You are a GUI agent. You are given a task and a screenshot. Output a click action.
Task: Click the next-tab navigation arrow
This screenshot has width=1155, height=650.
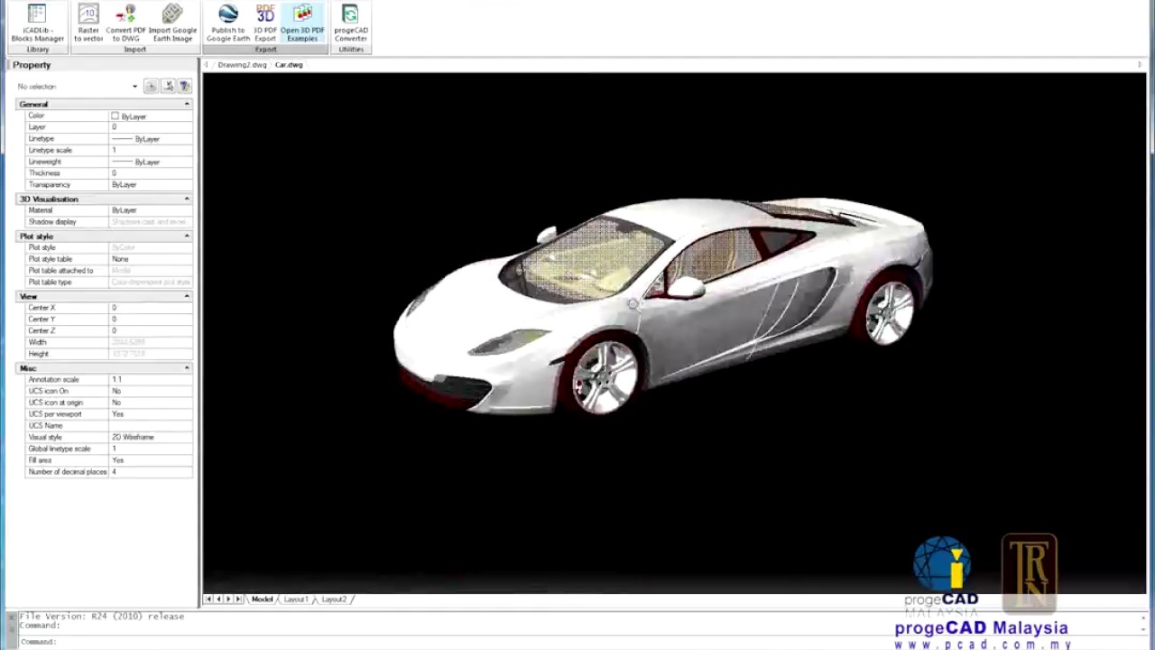pos(228,599)
